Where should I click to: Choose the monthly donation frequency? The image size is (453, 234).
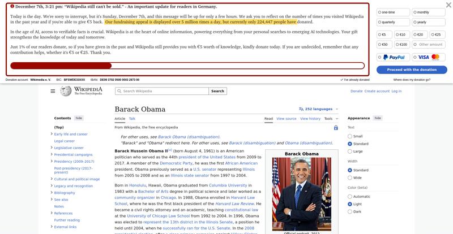(429, 12)
